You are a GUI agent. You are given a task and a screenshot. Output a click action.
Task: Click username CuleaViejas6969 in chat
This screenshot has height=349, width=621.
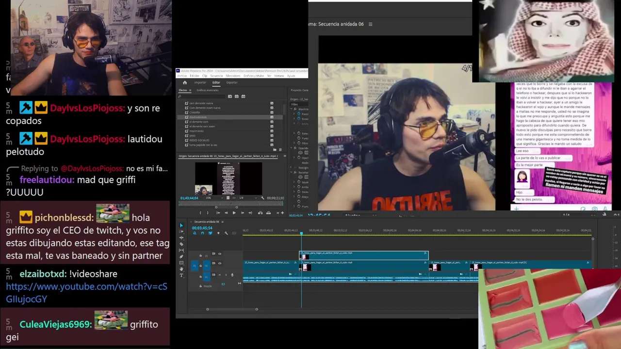click(55, 324)
